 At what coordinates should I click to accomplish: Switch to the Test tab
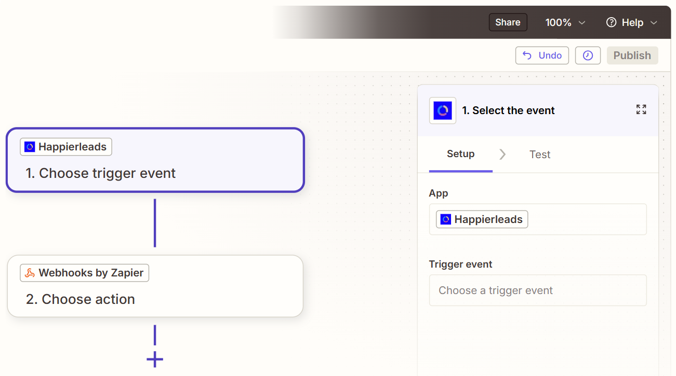point(540,155)
